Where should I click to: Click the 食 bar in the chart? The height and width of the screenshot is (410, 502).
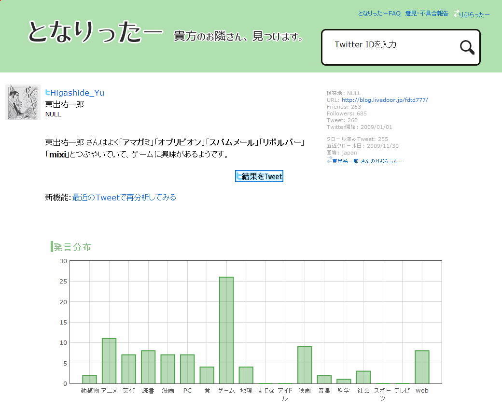point(207,375)
